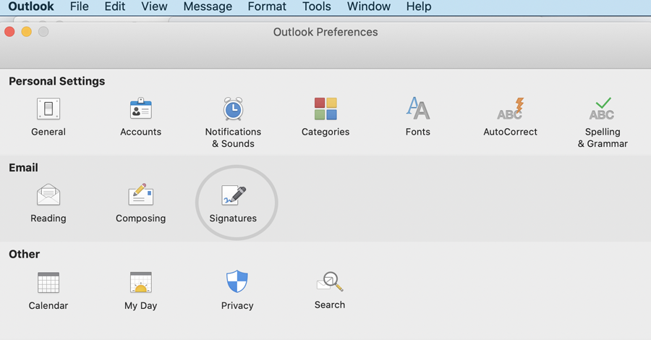Click the Fonts label text
Viewport: 651px width, 340px height.
(x=417, y=132)
